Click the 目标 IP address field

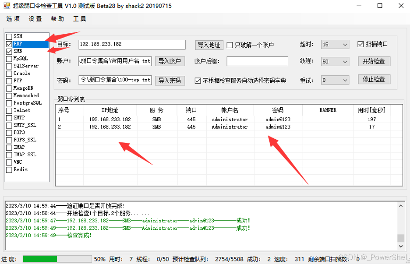click(132, 45)
